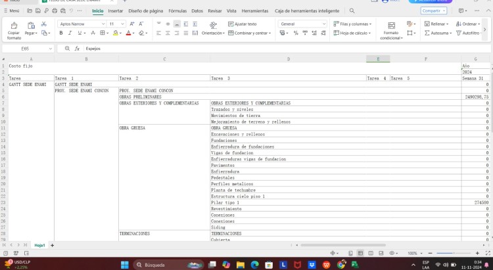Viewport: 493px width, 270px height.
Task: Switch to normal view in status bar
Action: (360, 253)
